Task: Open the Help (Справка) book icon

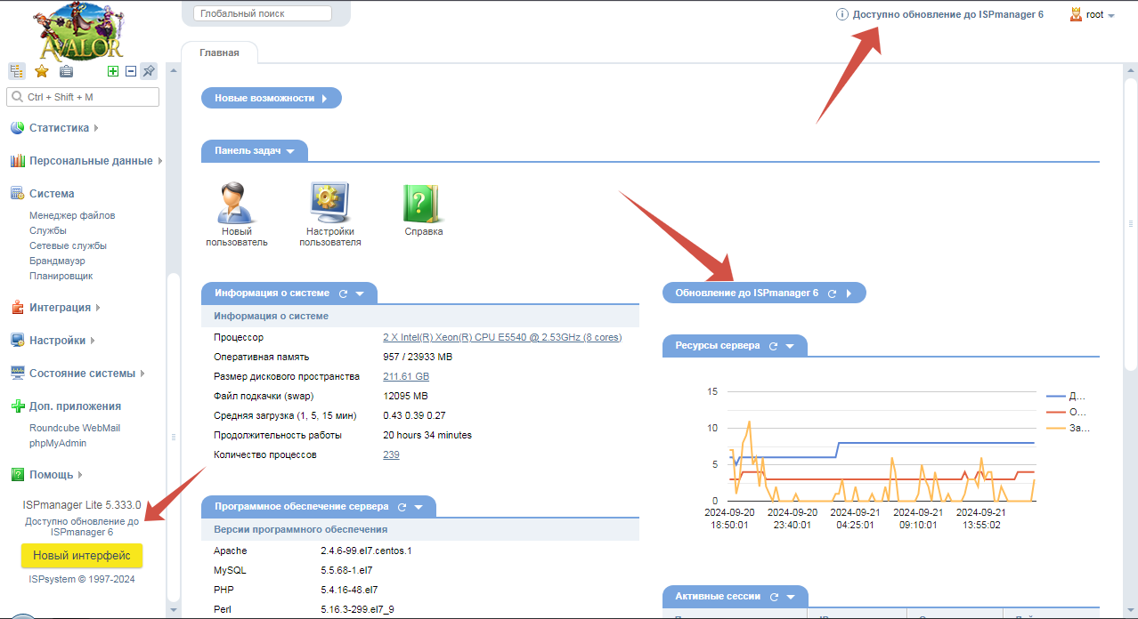Action: tap(423, 204)
